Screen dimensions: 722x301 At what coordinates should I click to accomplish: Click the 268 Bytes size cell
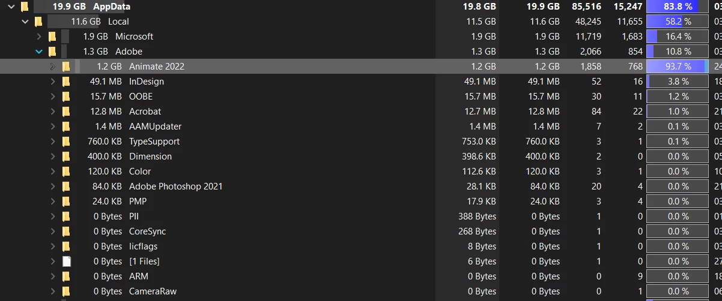(x=477, y=231)
